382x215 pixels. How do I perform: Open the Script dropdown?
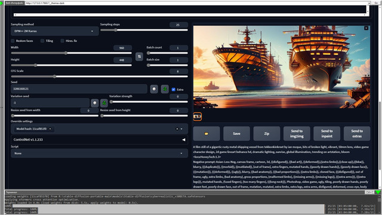pos(100,153)
